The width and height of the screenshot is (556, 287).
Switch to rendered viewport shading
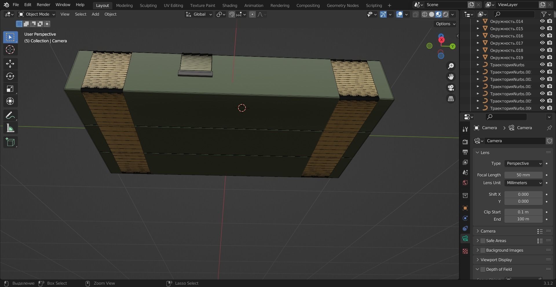[x=446, y=14]
